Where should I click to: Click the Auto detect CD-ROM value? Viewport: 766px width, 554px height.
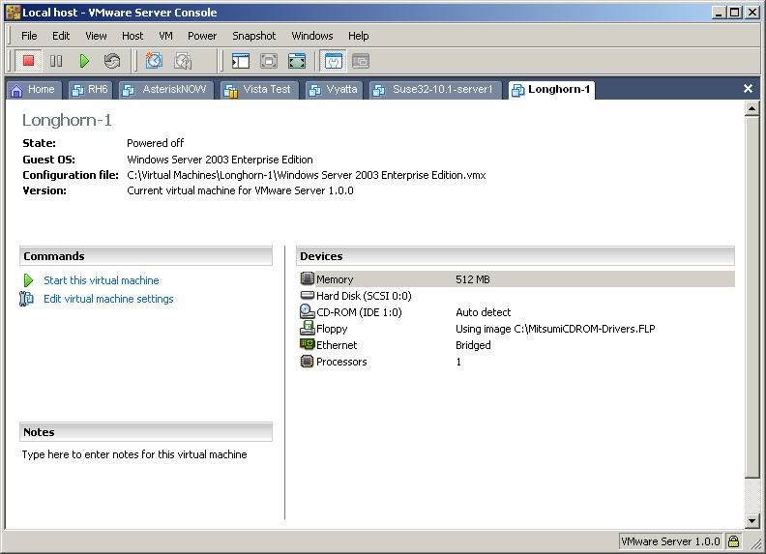click(x=484, y=312)
